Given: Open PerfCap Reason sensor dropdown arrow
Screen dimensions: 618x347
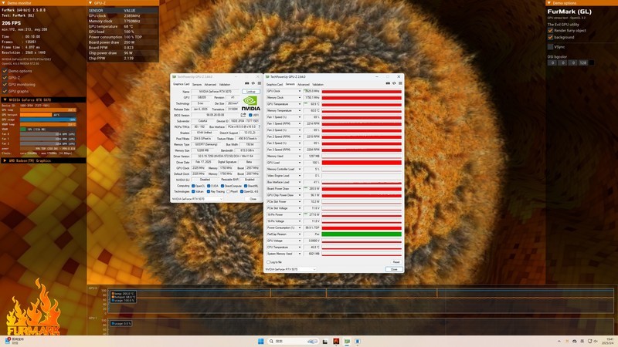Looking at the screenshot, I should point(300,234).
